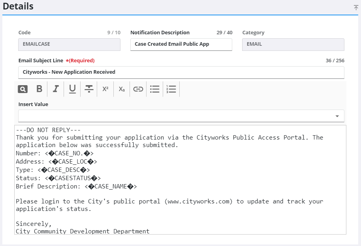Click the Code field containing EMAILCASE
Screen dimensions: 361x246
(x=69, y=44)
